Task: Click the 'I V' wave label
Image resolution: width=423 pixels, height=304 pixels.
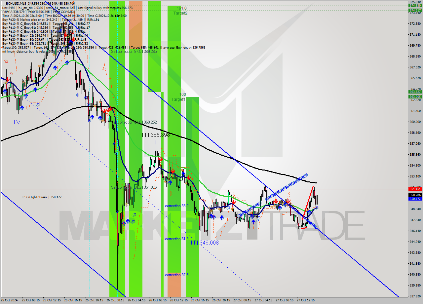Action: (x=17, y=122)
